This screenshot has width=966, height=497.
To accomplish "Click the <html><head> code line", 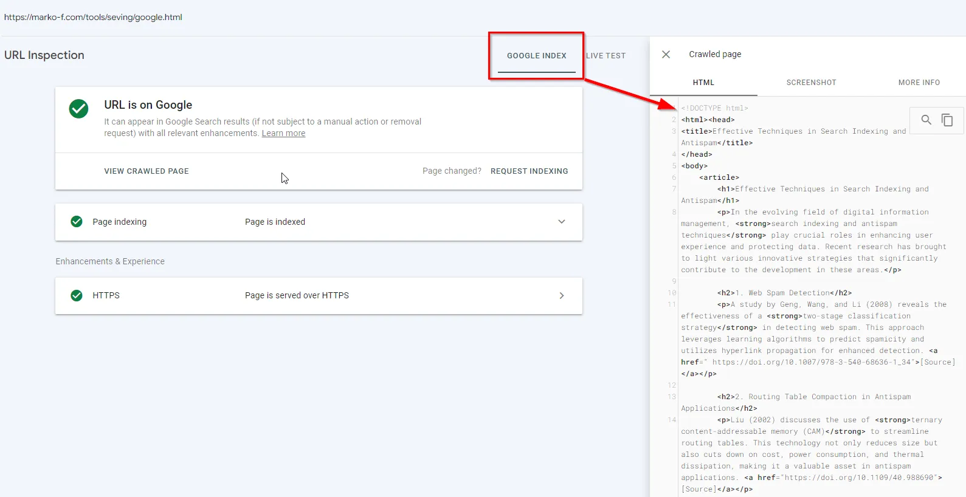I will (x=708, y=120).
